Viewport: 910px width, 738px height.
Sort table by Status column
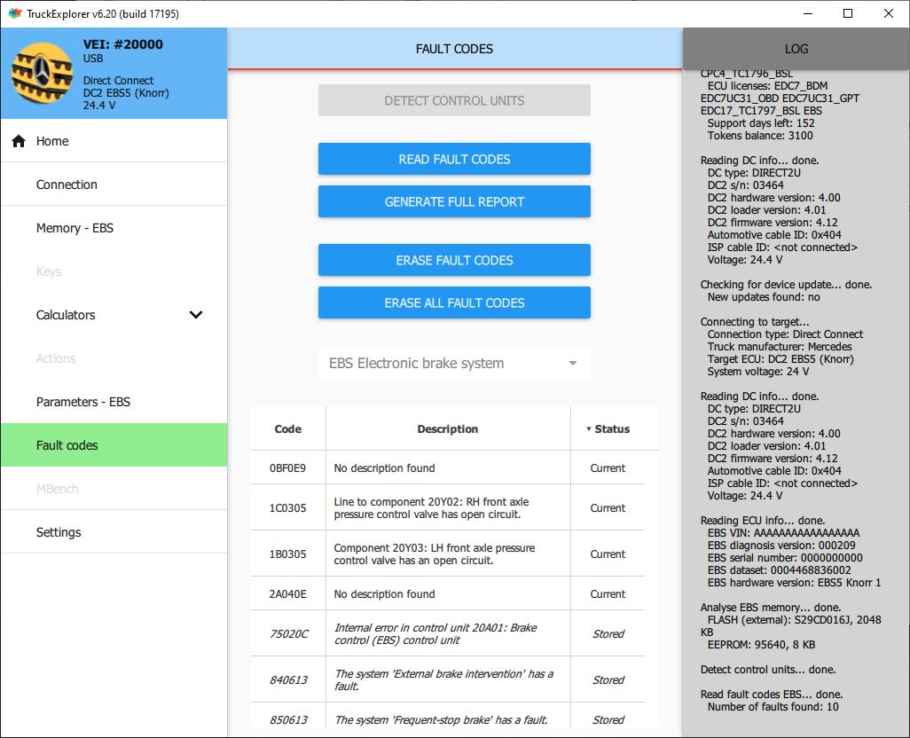[x=608, y=428]
